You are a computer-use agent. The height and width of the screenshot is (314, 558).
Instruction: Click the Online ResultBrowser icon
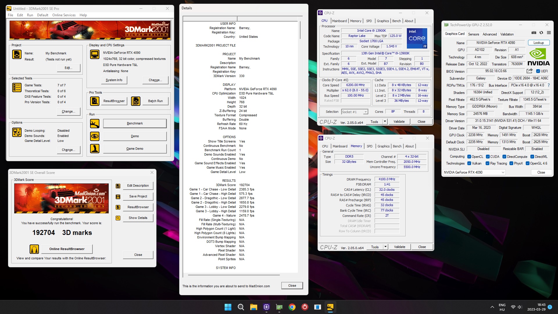click(x=34, y=249)
